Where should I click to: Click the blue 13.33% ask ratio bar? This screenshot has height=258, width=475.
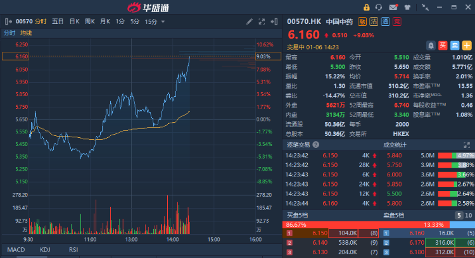[x=462, y=224]
